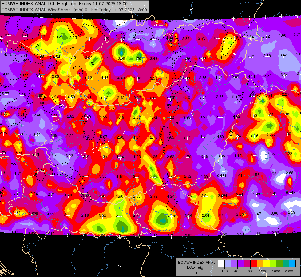Viewport: 301px width, 277px height.
Task: Click the light lavender legend swatch
Action: coord(228,263)
